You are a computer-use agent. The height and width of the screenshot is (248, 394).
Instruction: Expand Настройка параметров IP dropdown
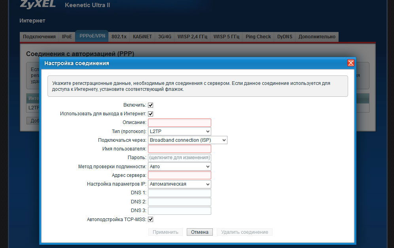180,184
